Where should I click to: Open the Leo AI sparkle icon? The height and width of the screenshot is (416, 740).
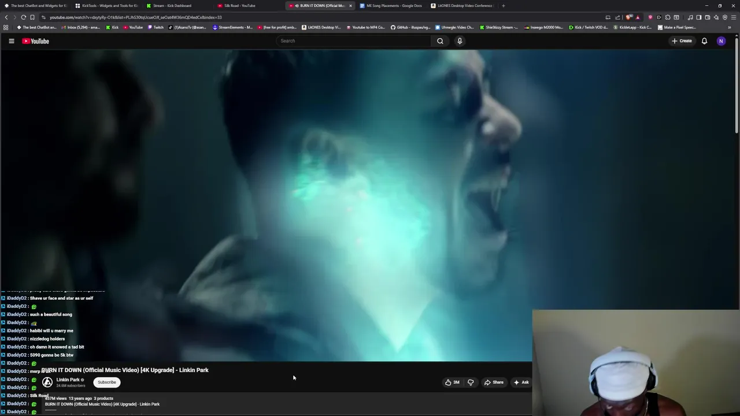tap(716, 17)
